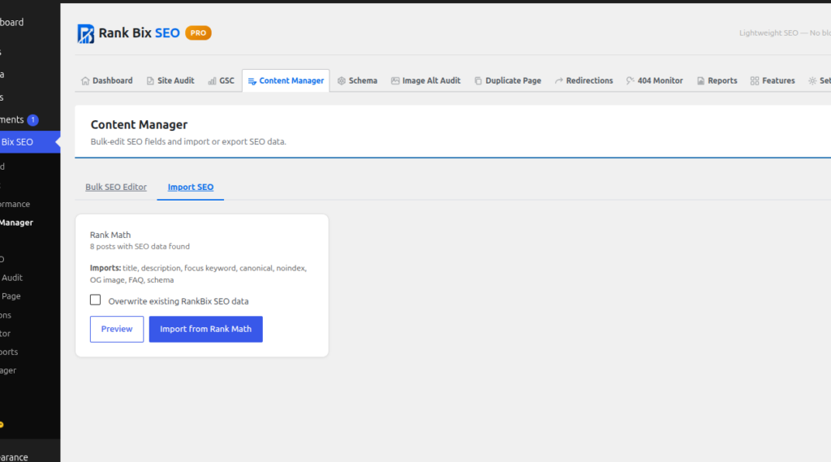The height and width of the screenshot is (462, 831).
Task: Click Import from Rank Math button
Action: coord(205,329)
